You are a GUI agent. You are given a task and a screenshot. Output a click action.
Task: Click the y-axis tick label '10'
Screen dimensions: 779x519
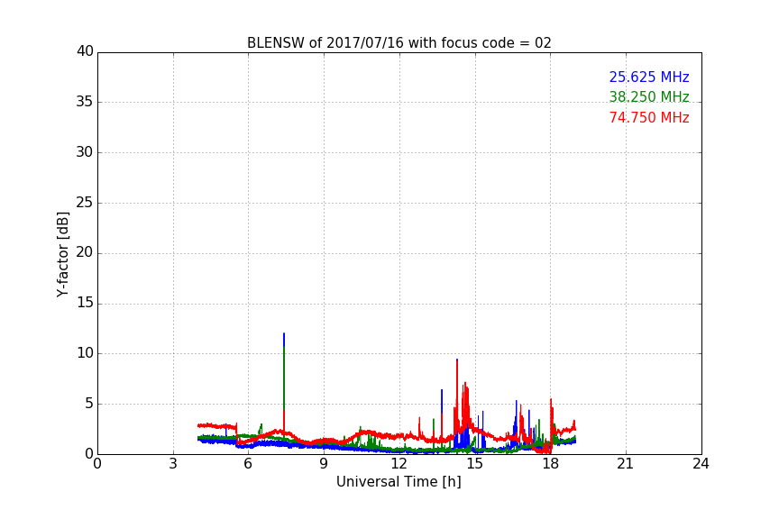85,353
